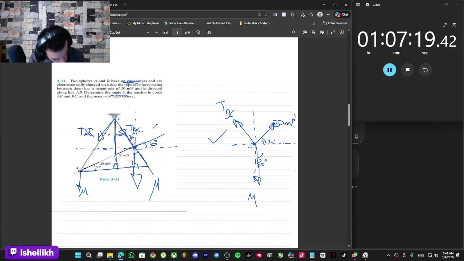Open TikTok from taskbar
Image resolution: width=464 pixels, height=261 pixels.
(344, 255)
